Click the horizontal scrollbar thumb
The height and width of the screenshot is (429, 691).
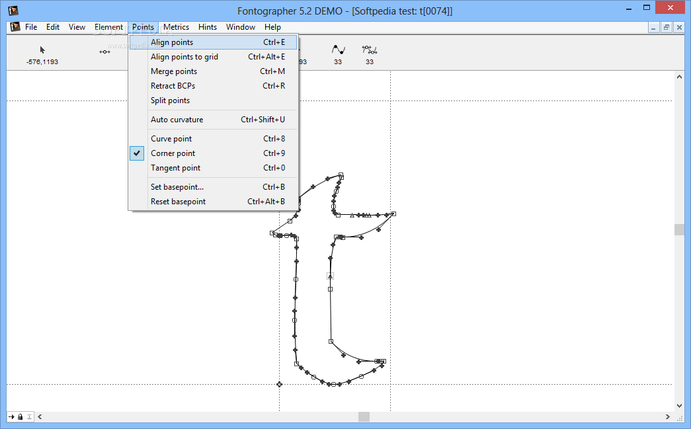[364, 416]
